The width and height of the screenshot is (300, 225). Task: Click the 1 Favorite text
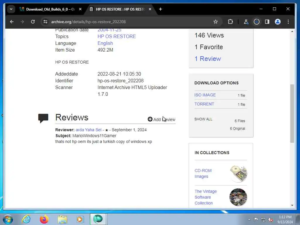(209, 47)
